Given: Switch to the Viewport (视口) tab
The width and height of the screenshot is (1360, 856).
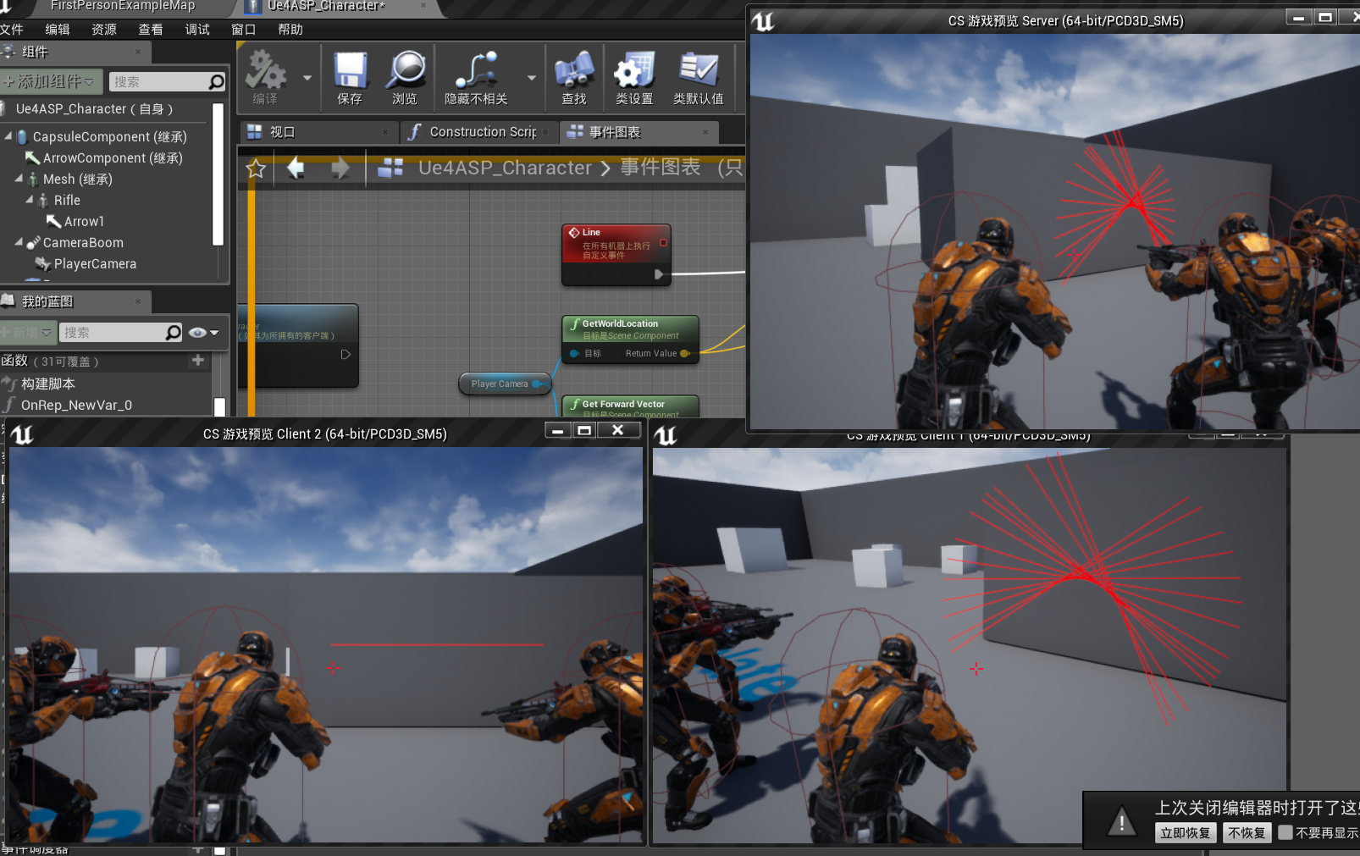Looking at the screenshot, I should [319, 132].
